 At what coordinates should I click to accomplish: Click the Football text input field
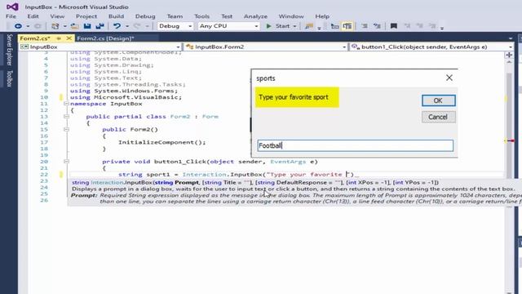(356, 145)
